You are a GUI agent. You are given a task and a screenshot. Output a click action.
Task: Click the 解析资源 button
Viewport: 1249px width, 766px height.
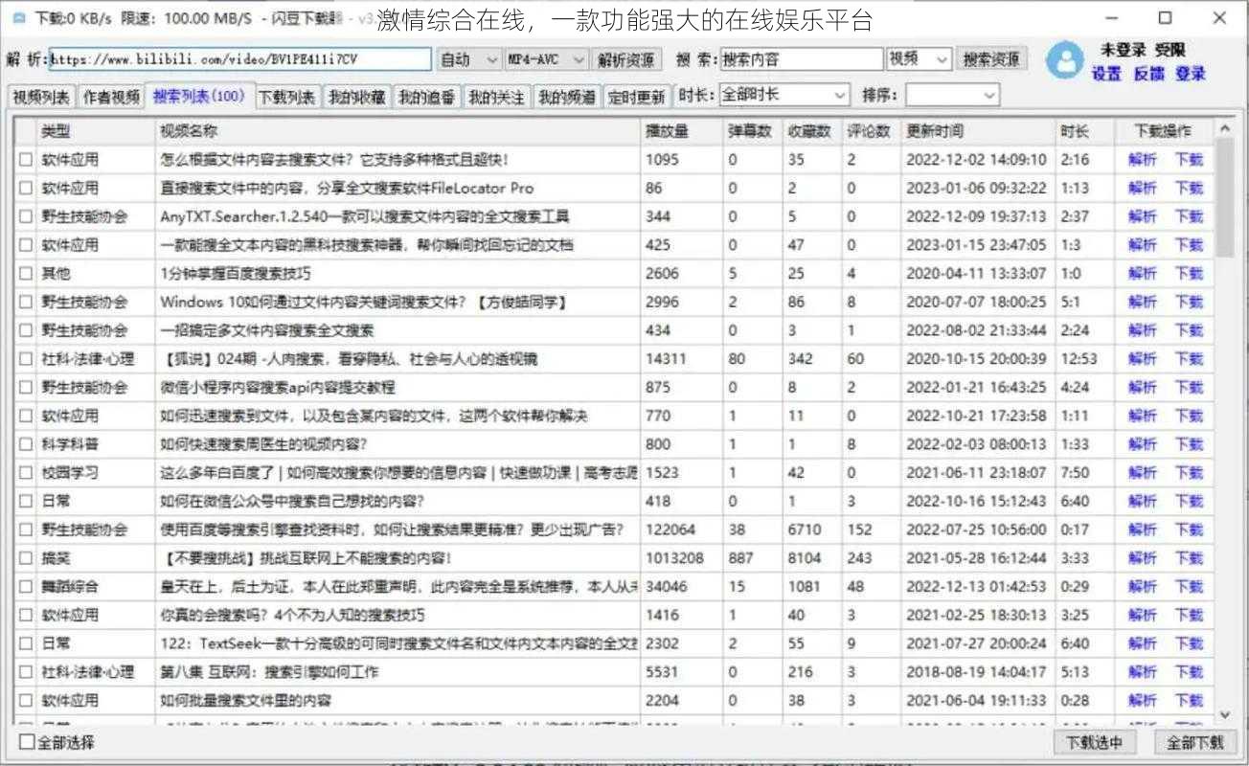coord(626,59)
